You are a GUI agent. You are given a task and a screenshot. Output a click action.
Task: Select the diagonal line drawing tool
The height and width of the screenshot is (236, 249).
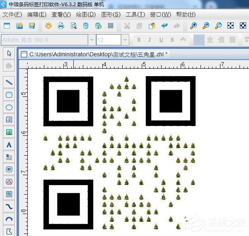pyautogui.click(x=9, y=82)
